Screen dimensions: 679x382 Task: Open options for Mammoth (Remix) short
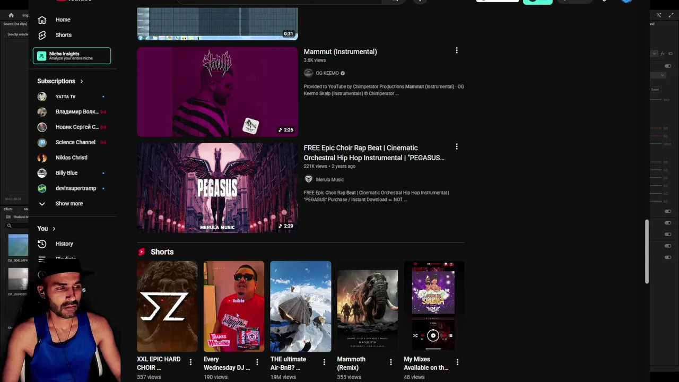[391, 362]
